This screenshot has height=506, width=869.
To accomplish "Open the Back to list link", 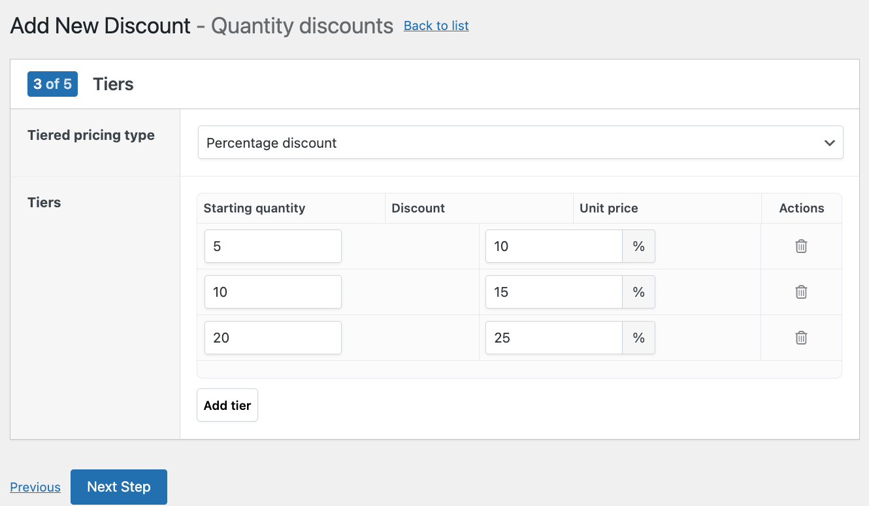I will click(x=436, y=25).
